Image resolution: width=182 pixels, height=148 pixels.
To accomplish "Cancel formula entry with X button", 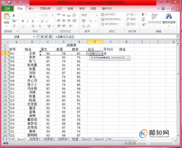I will click(x=42, y=37).
